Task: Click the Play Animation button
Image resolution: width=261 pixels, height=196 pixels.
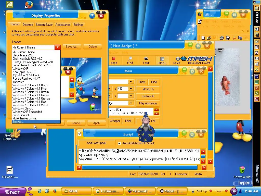Action: point(148,103)
